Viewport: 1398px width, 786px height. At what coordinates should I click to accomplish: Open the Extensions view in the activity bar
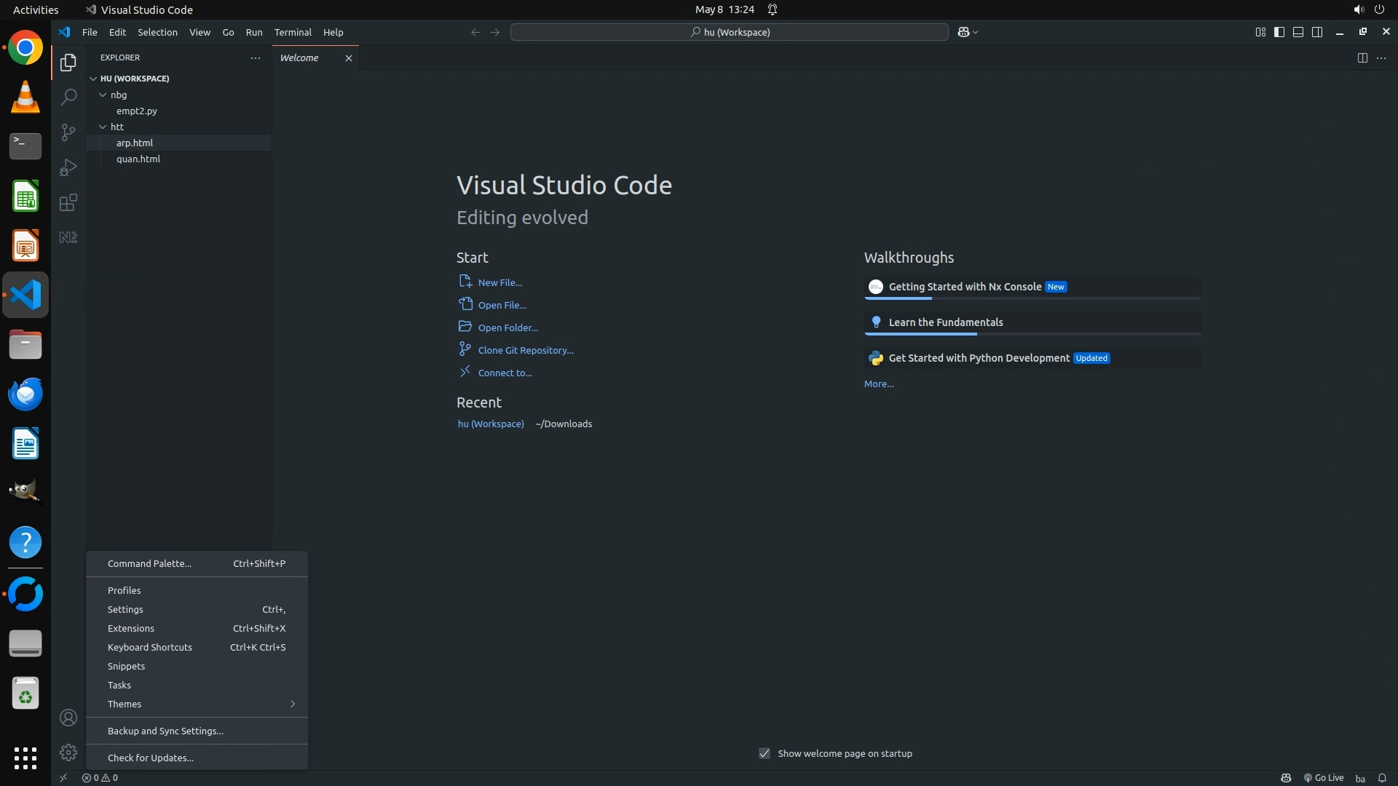pos(68,202)
